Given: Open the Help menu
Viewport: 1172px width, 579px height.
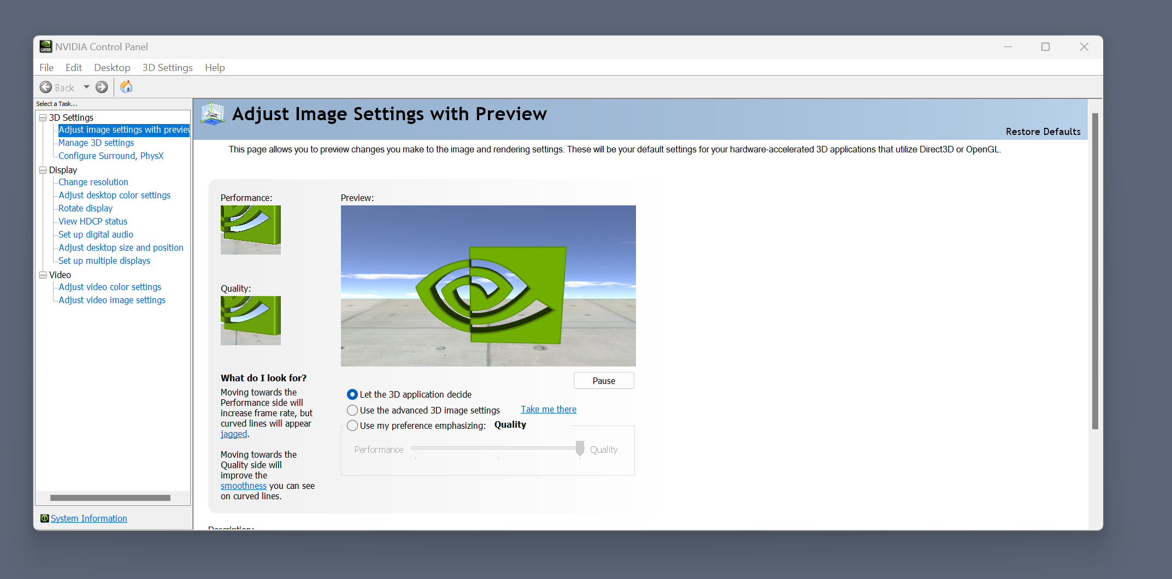Looking at the screenshot, I should 215,68.
